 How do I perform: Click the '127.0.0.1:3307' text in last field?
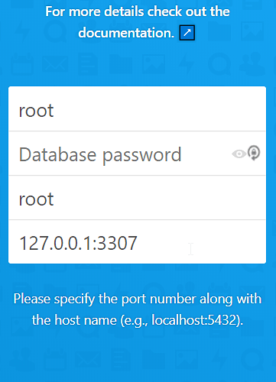coord(78,243)
